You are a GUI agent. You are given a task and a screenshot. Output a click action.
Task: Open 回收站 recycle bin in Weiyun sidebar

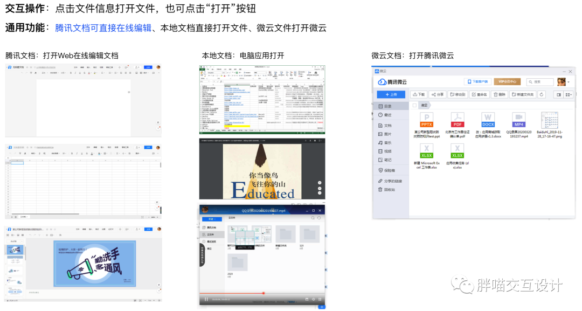(x=391, y=189)
